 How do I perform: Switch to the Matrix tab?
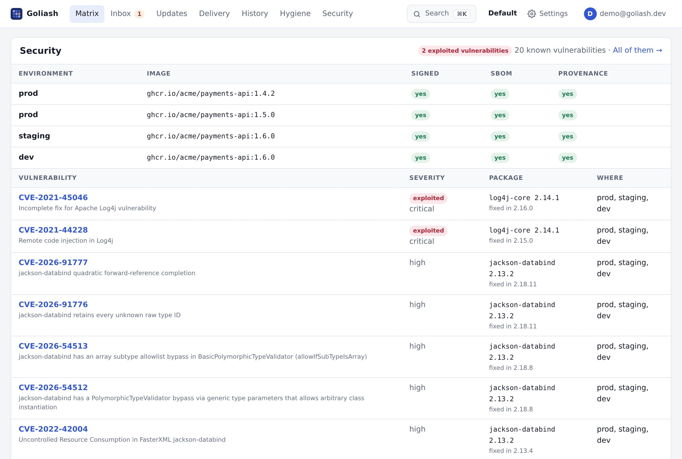coord(87,14)
